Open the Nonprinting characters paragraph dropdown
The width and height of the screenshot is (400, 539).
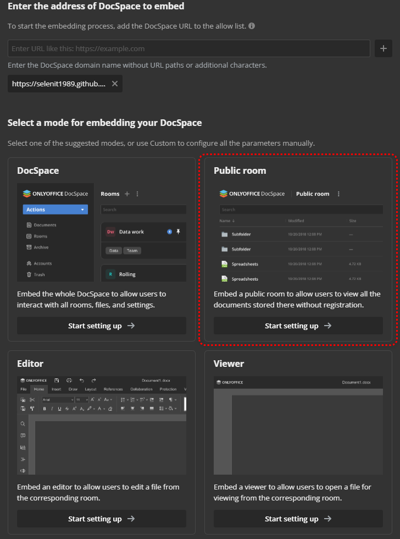173,400
